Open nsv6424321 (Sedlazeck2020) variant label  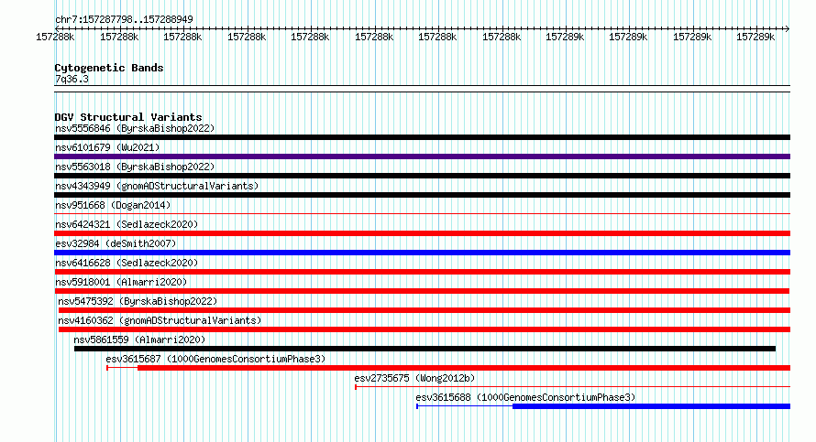point(127,224)
